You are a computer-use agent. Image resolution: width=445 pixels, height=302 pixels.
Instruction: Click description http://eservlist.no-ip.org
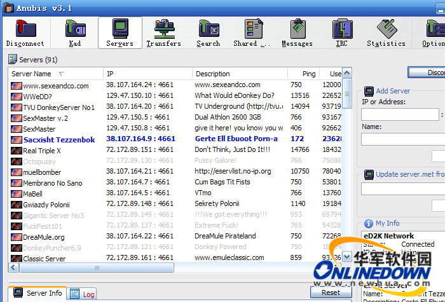click(233, 171)
